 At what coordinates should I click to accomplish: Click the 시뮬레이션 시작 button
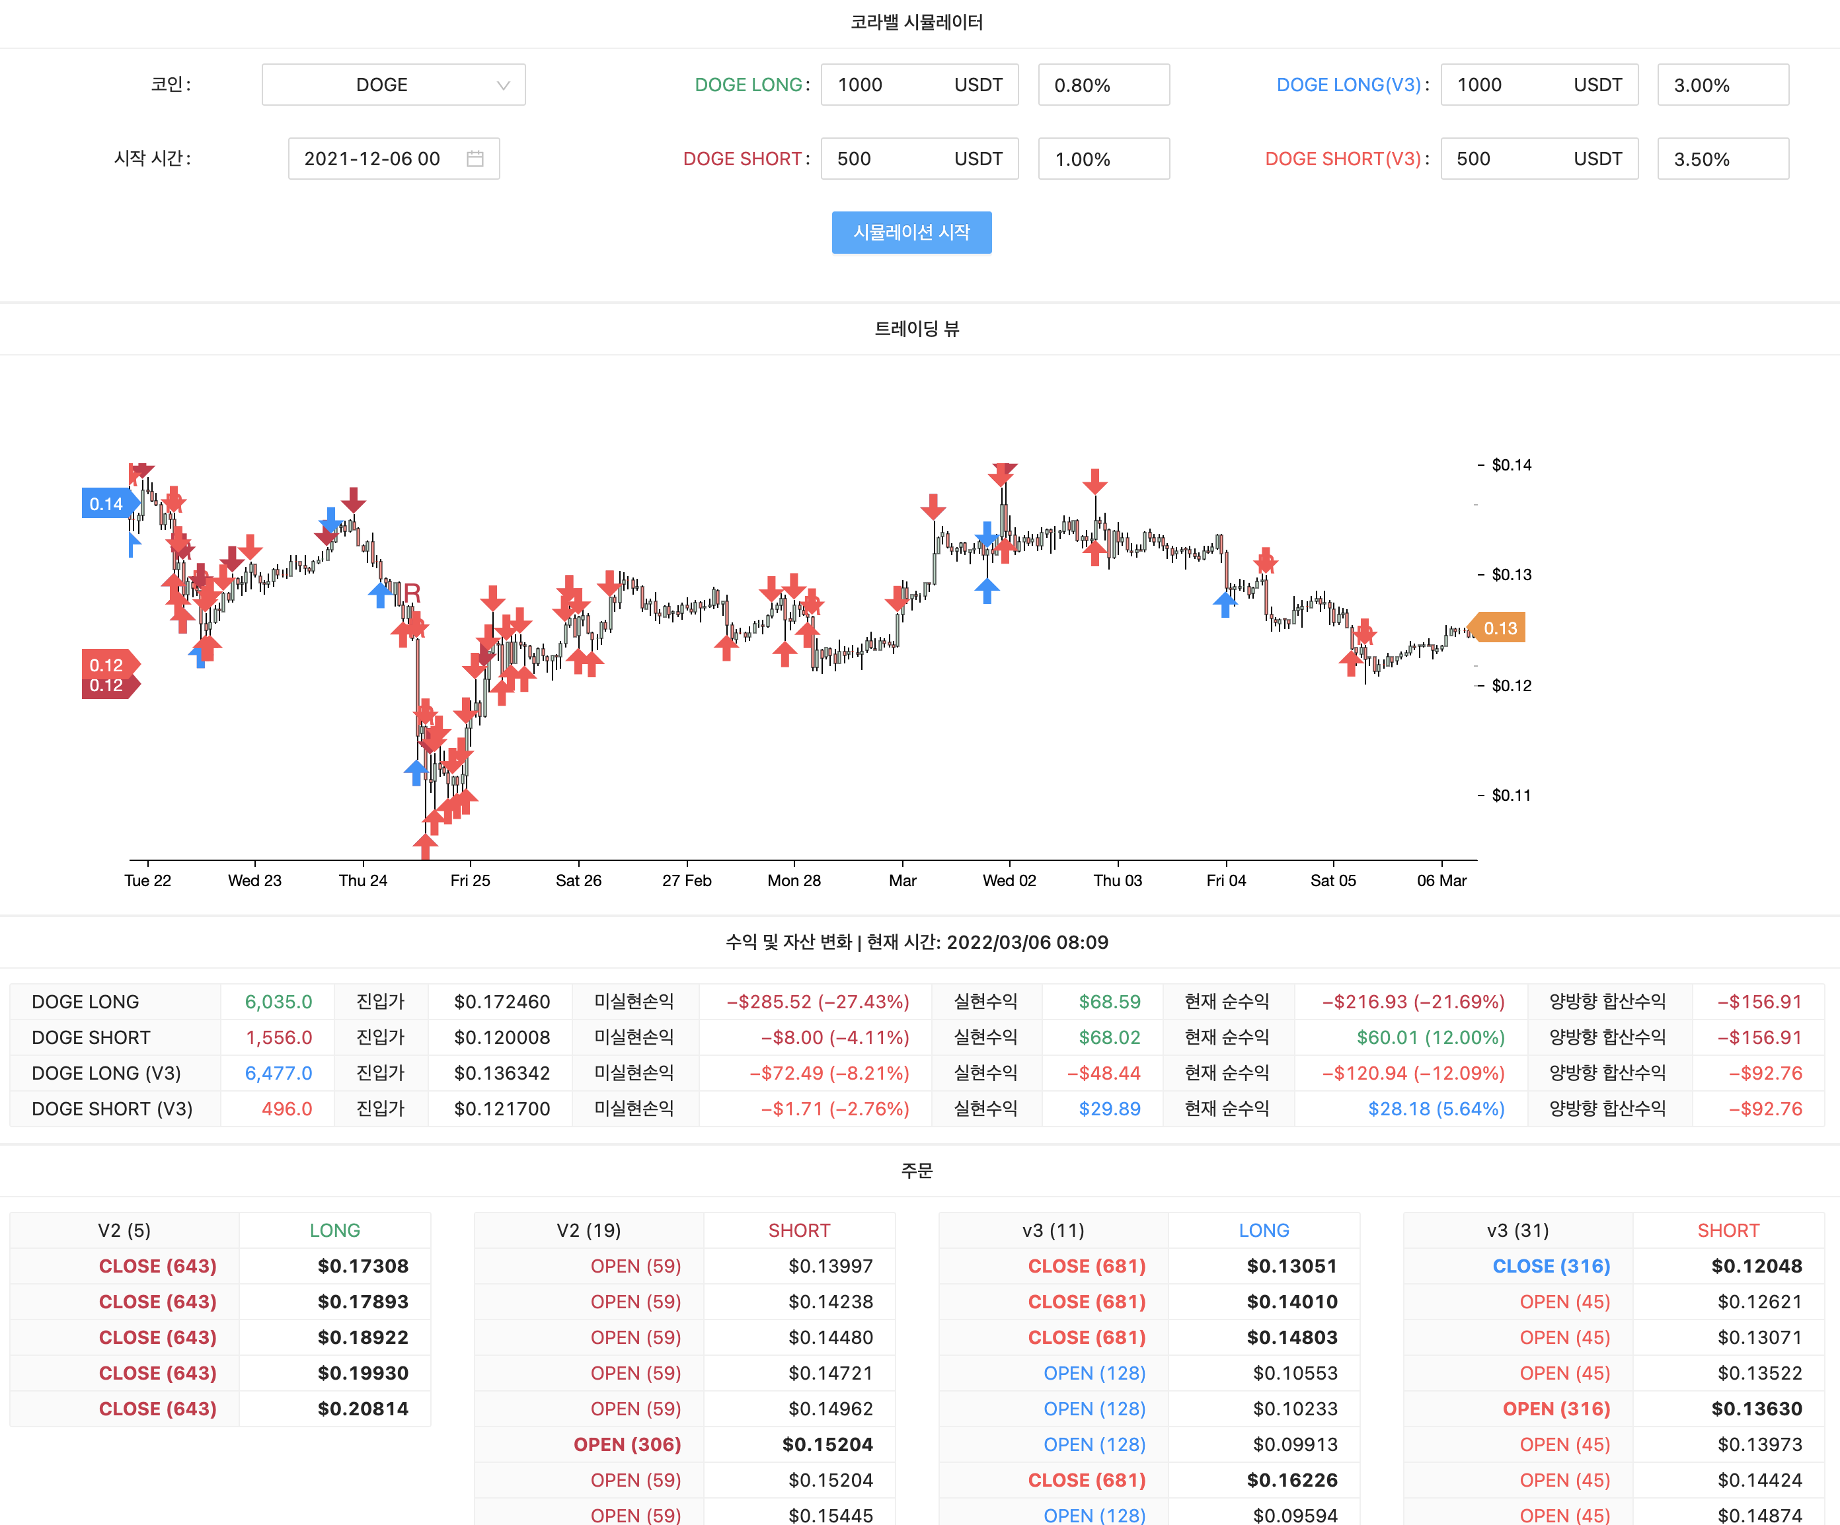[911, 232]
